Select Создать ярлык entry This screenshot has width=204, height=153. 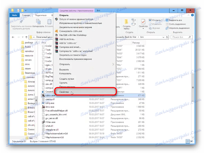tap(67, 79)
